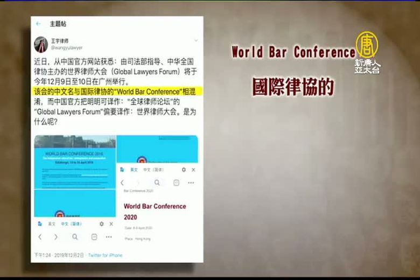Image resolution: width=420 pixels, height=280 pixels.
Task: Click translate icon in right screenshot's bar
Action: tap(122, 170)
